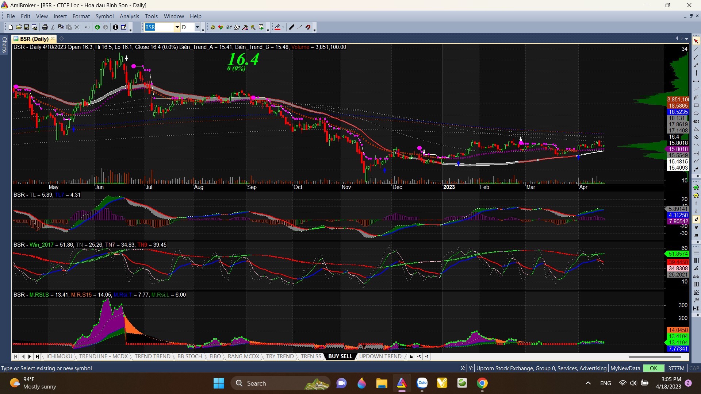Select the arc drawing tool
The height and width of the screenshot is (394, 701).
point(696,146)
